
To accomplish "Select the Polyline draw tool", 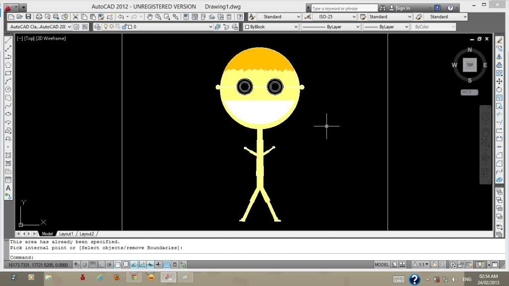I will pos(8,57).
